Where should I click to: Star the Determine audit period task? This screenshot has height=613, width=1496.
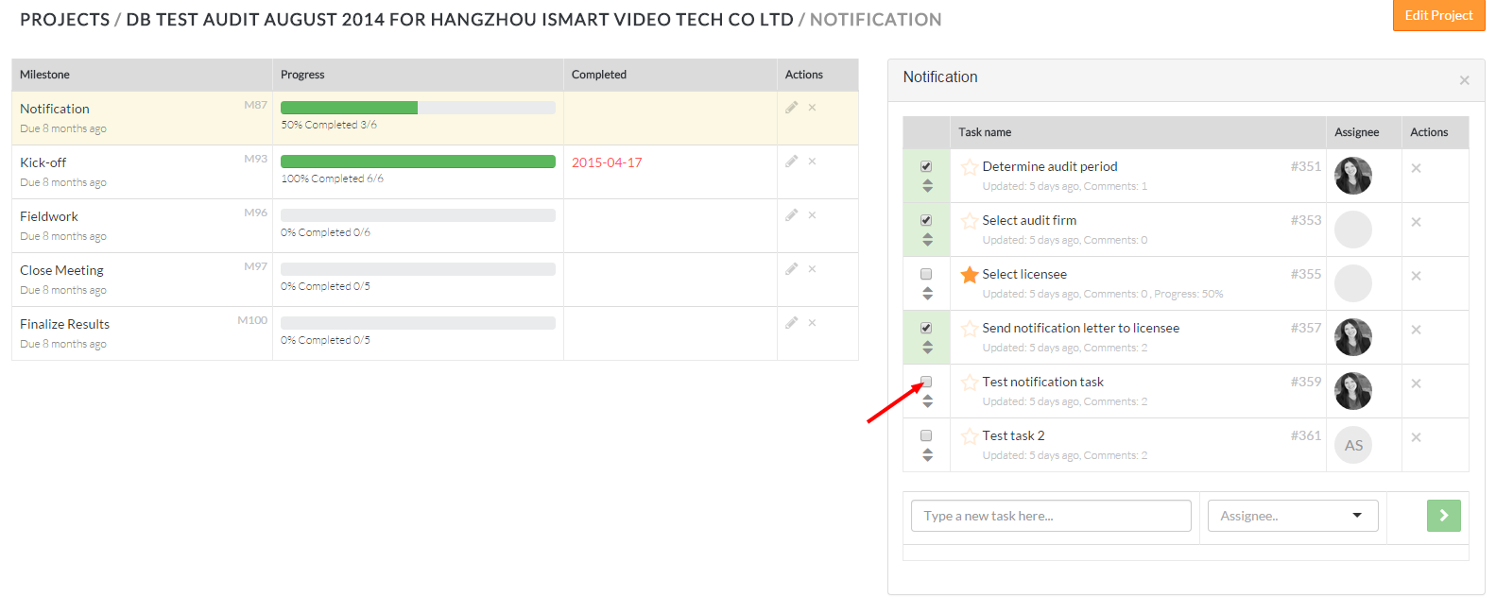(969, 167)
